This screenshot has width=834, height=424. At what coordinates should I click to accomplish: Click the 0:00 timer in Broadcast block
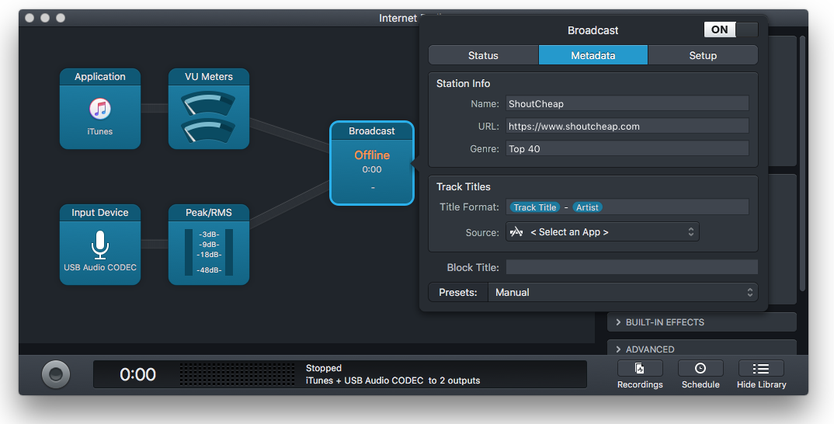[372, 170]
